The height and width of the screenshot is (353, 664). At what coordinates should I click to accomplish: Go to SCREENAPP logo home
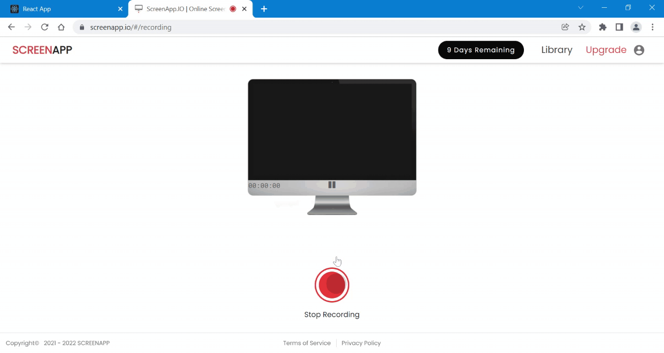[42, 50]
